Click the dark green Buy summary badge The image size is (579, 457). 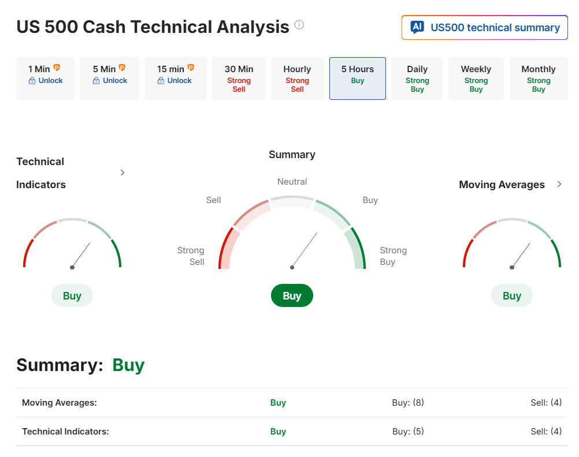click(x=292, y=295)
